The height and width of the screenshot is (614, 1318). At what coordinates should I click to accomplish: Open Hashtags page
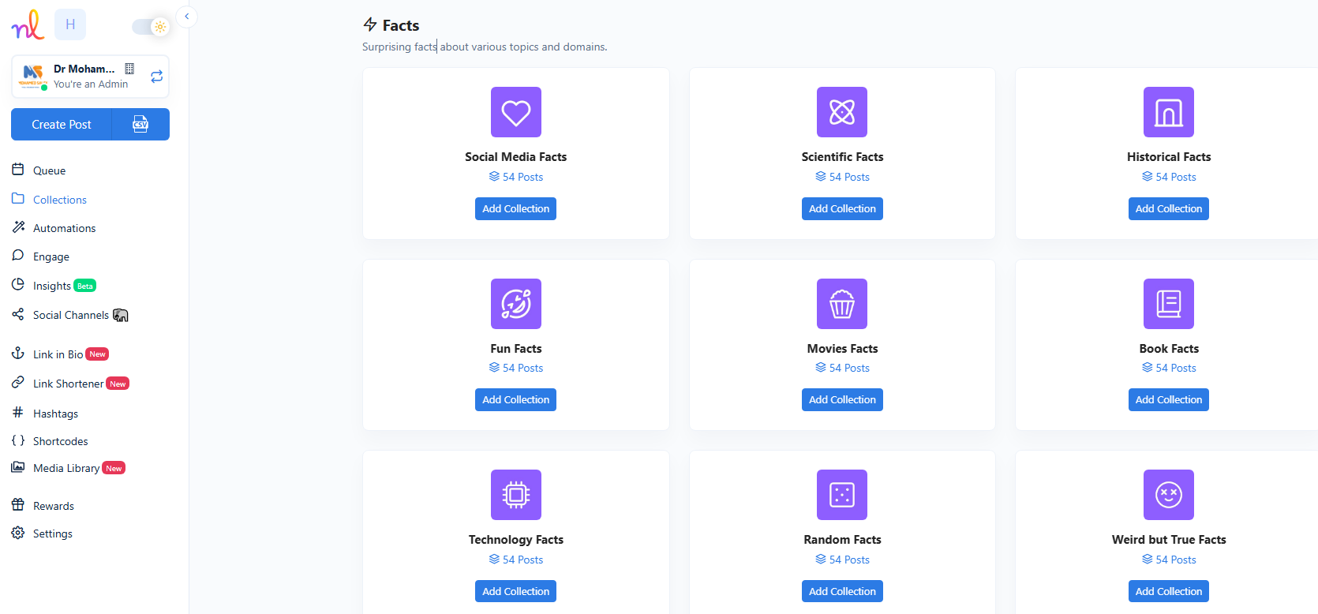[x=55, y=414]
